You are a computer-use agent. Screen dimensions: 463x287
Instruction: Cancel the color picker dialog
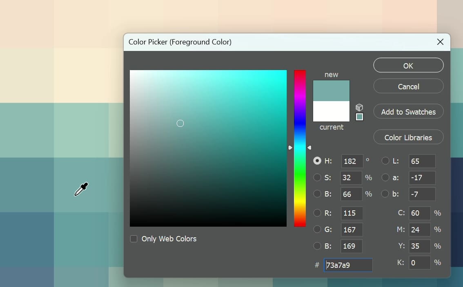tap(408, 86)
